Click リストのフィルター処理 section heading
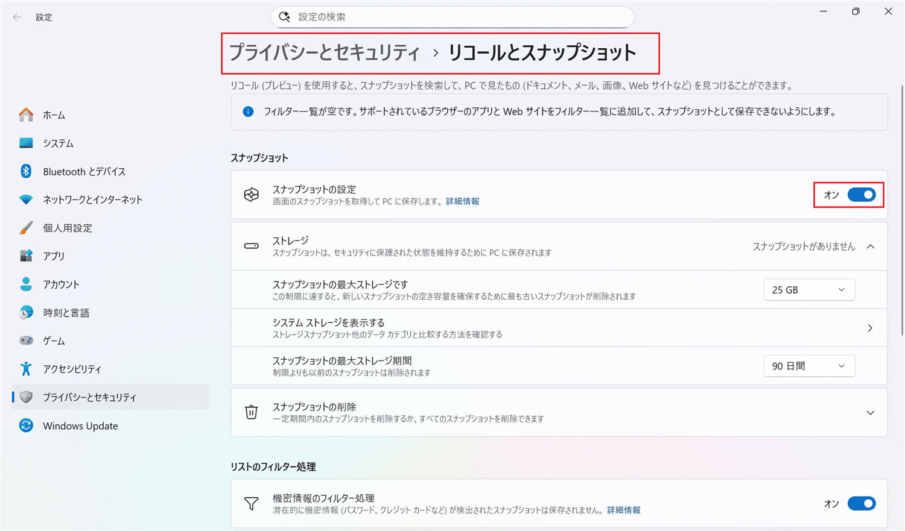The image size is (905, 531). point(273,467)
